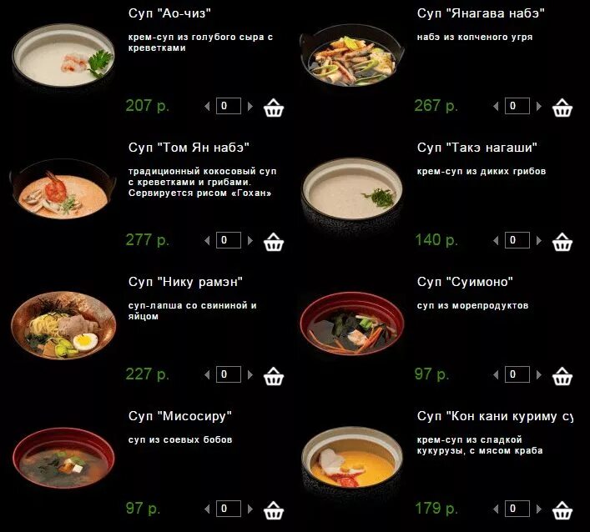This screenshot has width=590, height=532.
Task: Click basket icon next to Суп "Мисосиру"
Action: [274, 510]
